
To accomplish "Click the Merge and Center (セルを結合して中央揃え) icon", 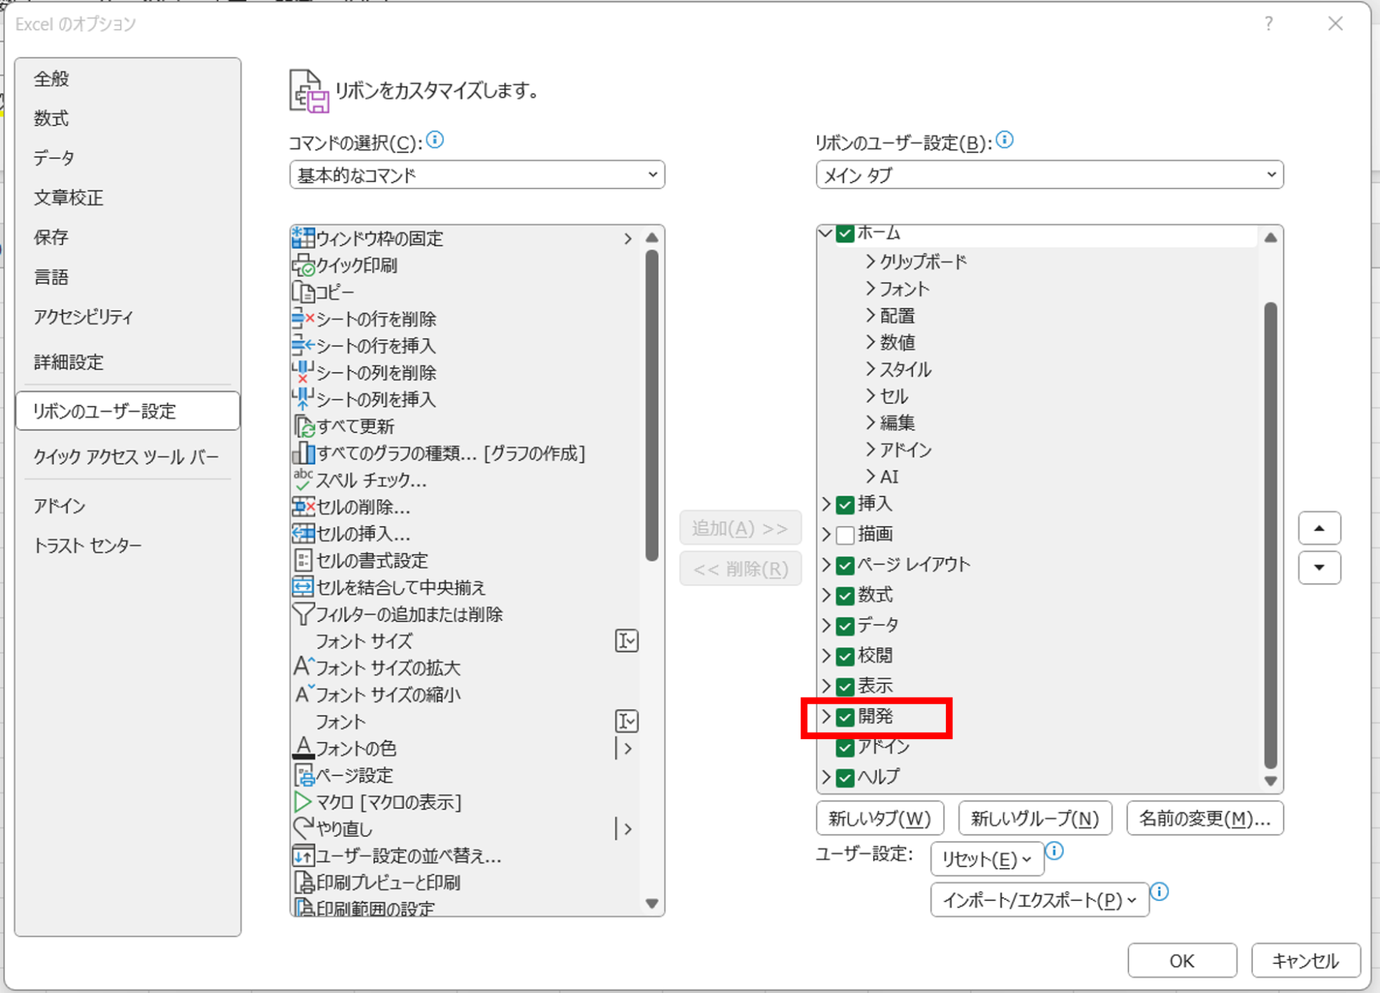I will click(303, 587).
